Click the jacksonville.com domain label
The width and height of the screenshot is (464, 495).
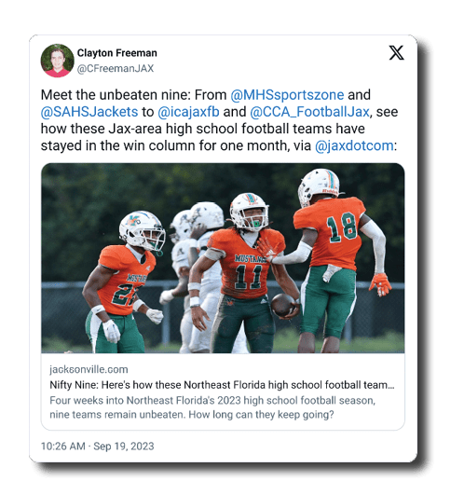coord(89,369)
